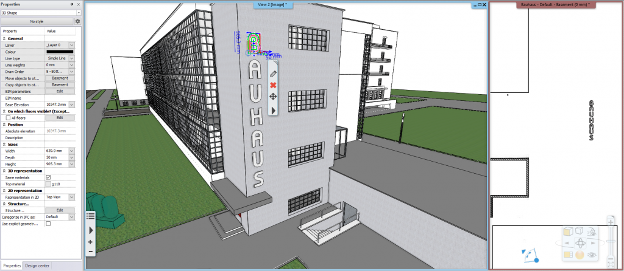Viewport: 624px width, 271px height.
Task: Click the pencil edit icon in floating toolbar
Action: 273,74
